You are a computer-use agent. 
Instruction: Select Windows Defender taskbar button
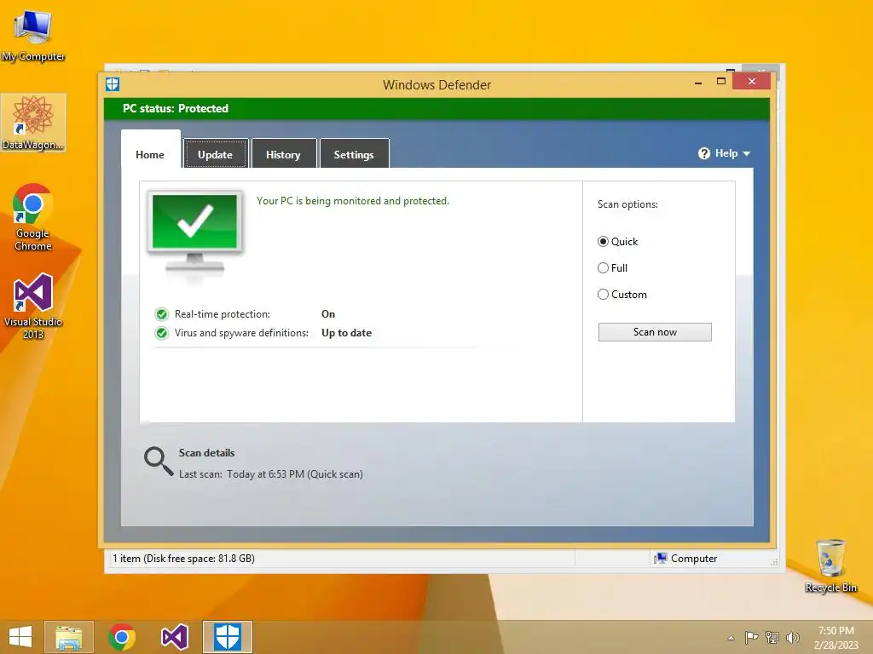[x=227, y=637]
